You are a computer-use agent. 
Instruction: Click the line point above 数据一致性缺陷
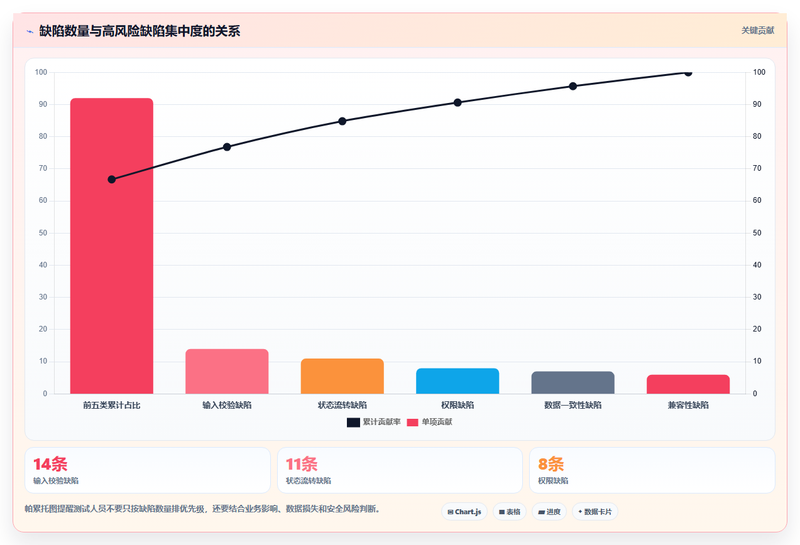coord(573,86)
